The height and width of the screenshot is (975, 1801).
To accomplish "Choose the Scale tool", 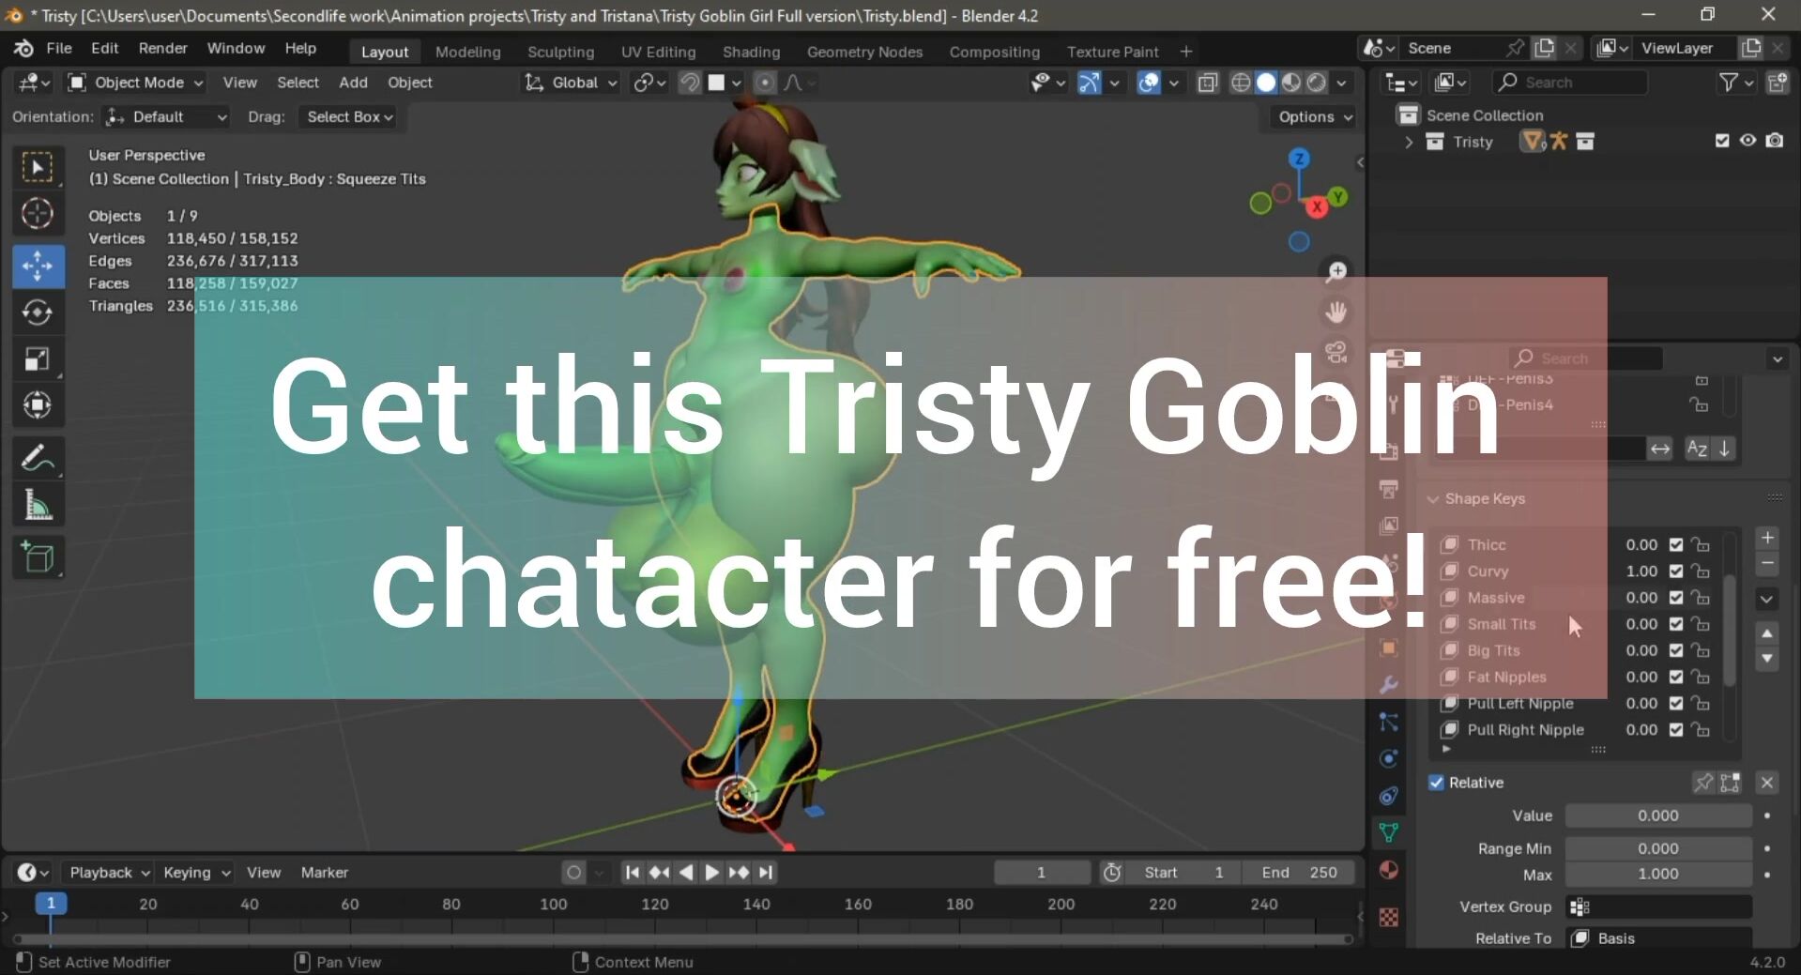I will [38, 359].
